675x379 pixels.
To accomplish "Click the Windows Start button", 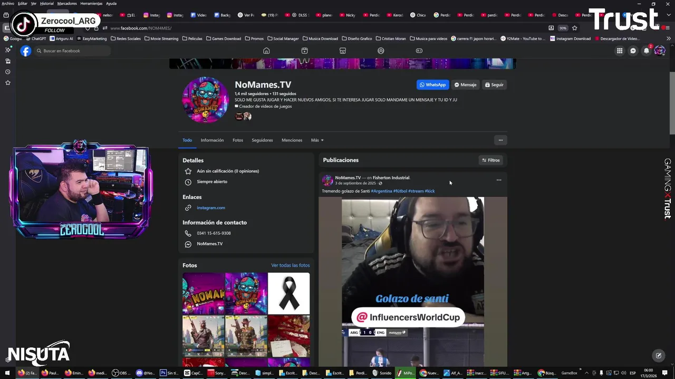I will tap(7, 373).
